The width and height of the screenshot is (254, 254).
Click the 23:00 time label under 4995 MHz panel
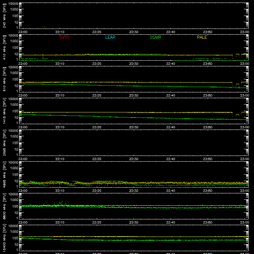tap(244, 191)
